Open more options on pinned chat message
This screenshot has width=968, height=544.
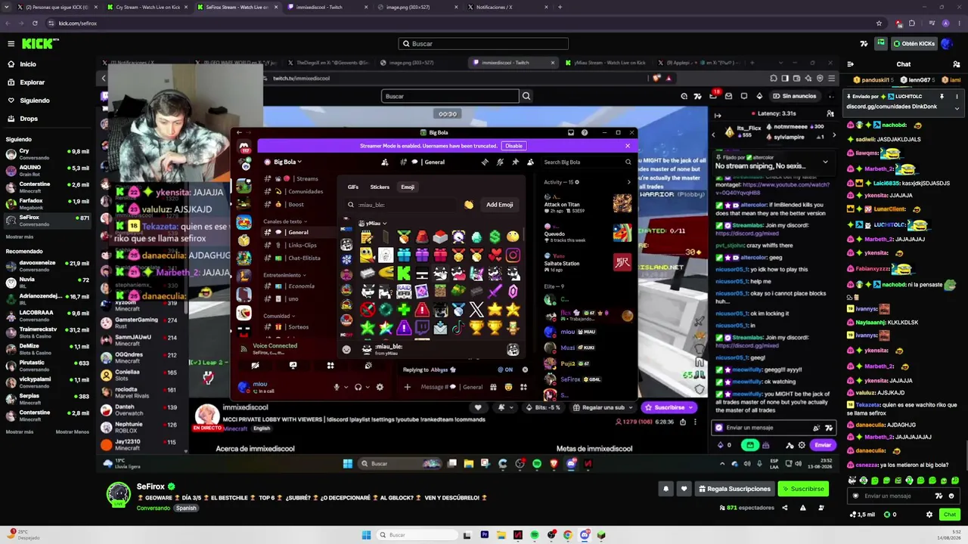[x=957, y=97]
